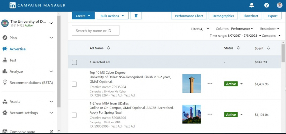Click the Campaign: 30-Hour MBA text
286x134 pixels.
(105, 122)
